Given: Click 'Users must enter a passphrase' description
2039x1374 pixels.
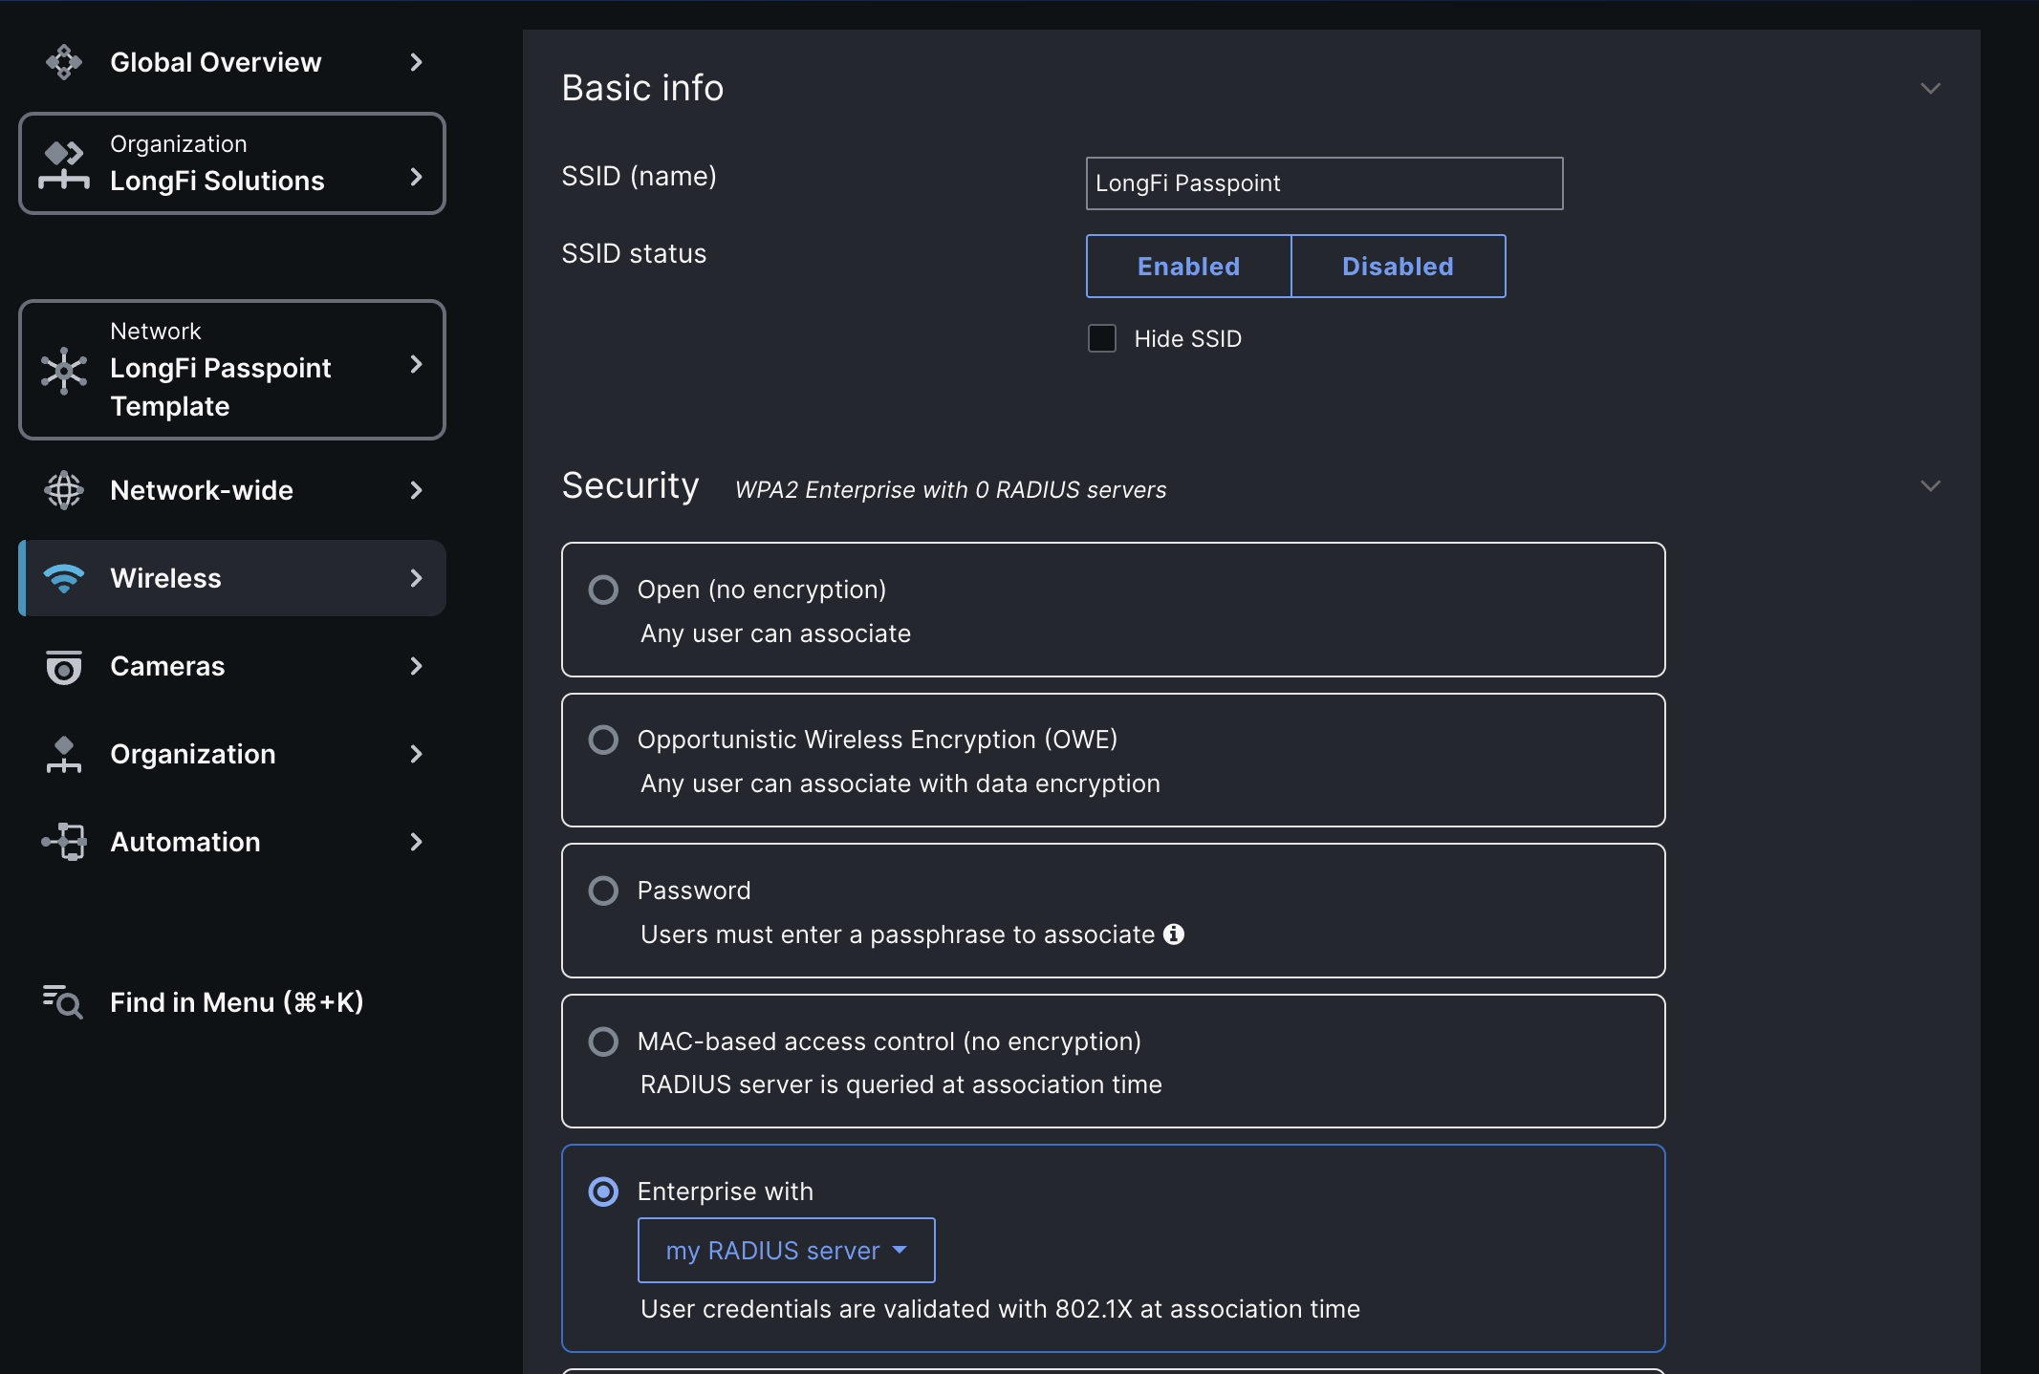Looking at the screenshot, I should click(898, 934).
